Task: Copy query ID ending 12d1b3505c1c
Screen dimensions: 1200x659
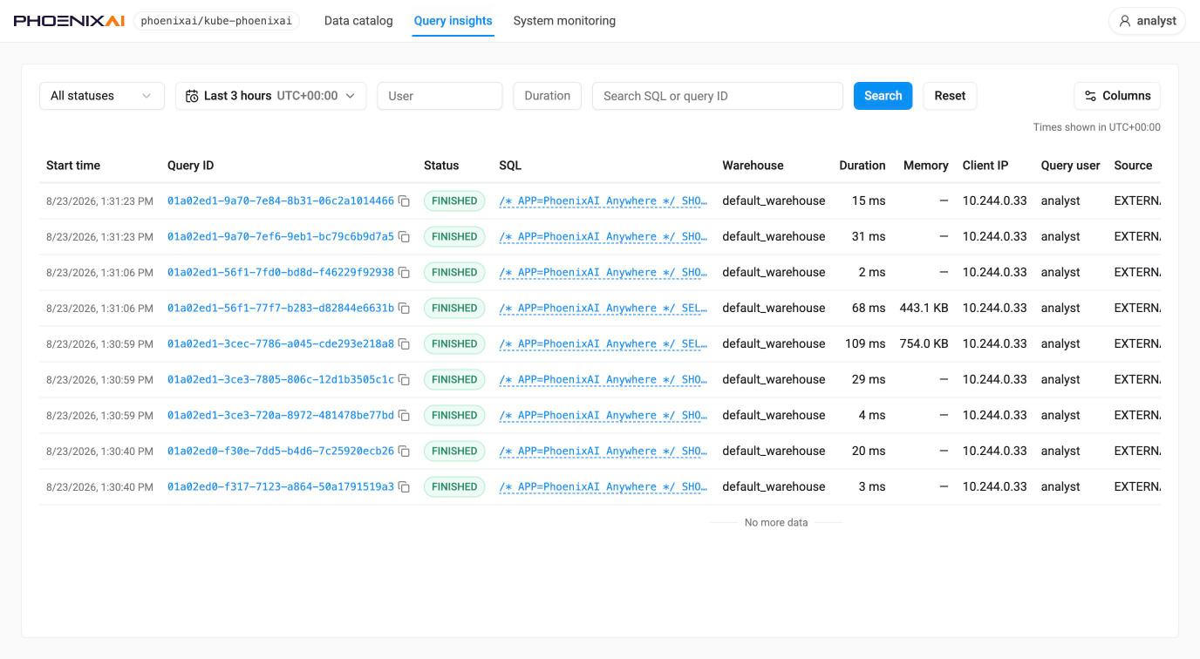Action: click(404, 380)
